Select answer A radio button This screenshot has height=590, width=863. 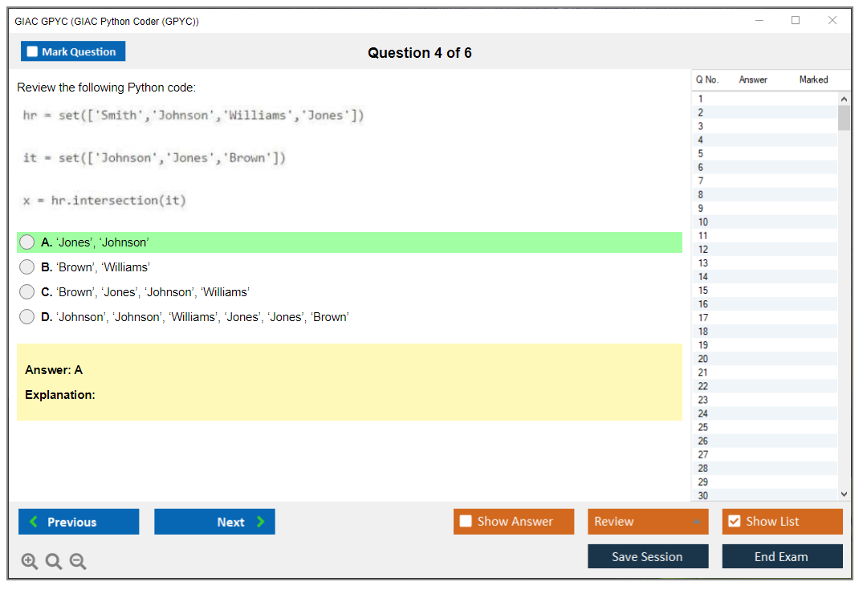(x=27, y=242)
